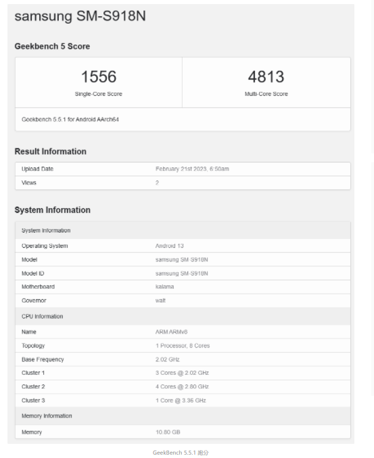374x458 pixels.
Task: Click the System Information section heading
Action: [53, 209]
